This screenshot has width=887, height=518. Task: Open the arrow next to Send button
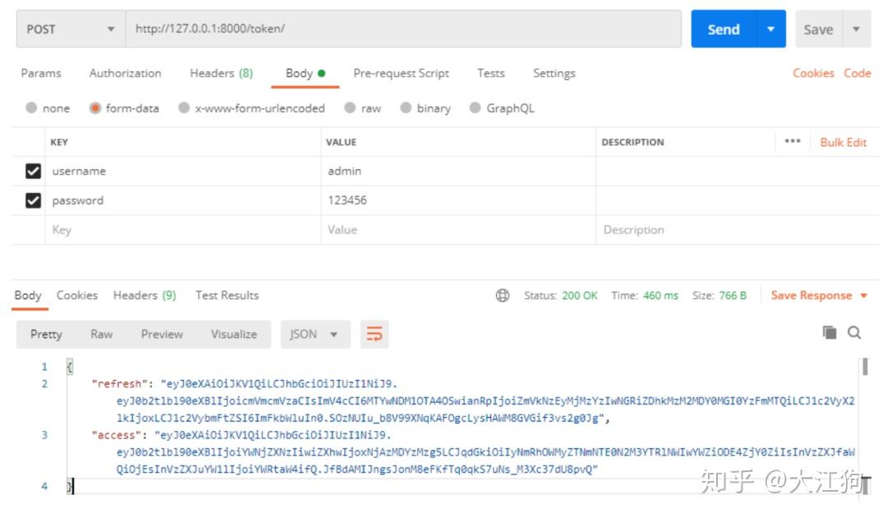[x=770, y=29]
